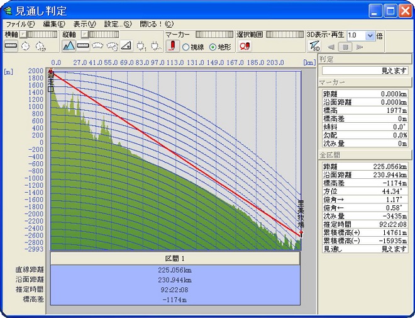The image size is (415, 318).
Task: Click the 俯角→ value 1.17°
Action: tap(394, 200)
